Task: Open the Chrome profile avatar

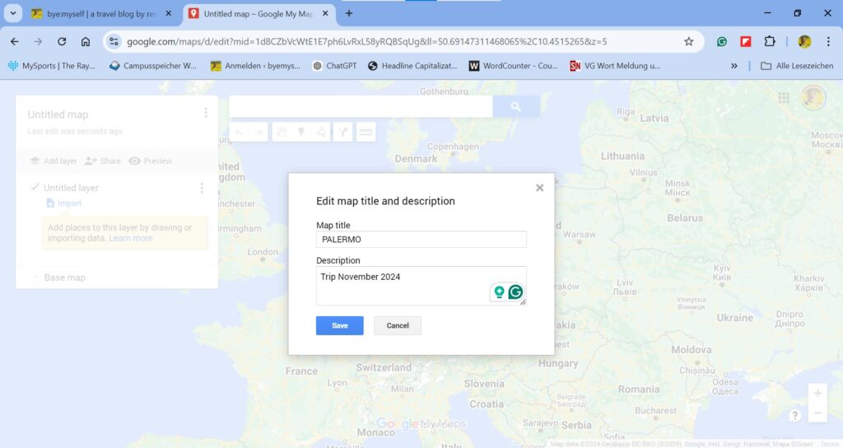Action: click(804, 41)
